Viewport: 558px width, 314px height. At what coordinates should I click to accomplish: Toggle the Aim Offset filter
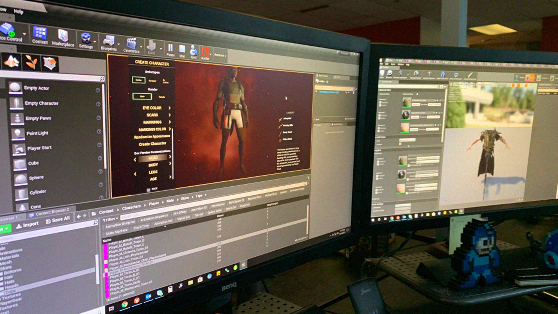tap(180, 213)
